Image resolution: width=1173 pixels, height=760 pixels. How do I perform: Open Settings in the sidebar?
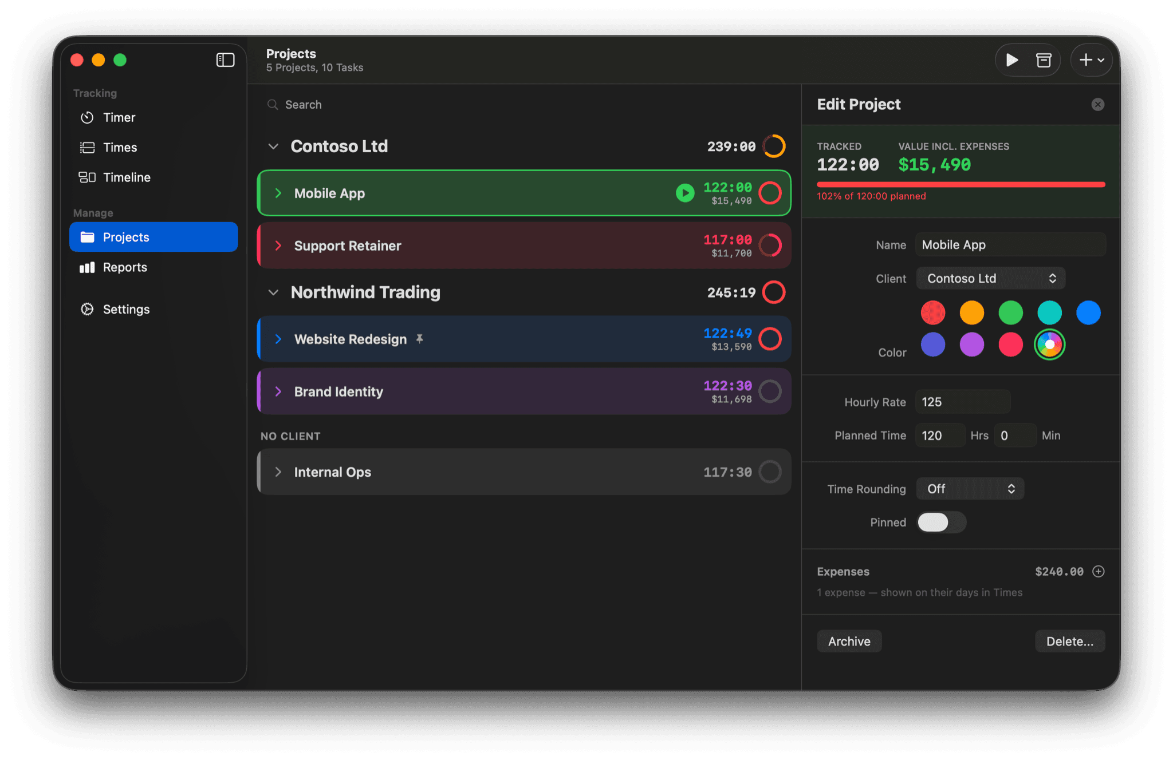pyautogui.click(x=153, y=309)
